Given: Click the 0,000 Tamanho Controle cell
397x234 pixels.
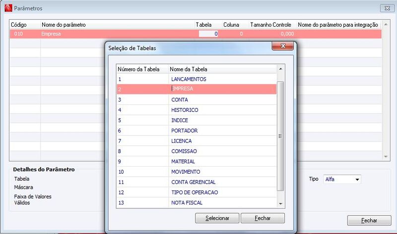Looking at the screenshot, I should 272,34.
